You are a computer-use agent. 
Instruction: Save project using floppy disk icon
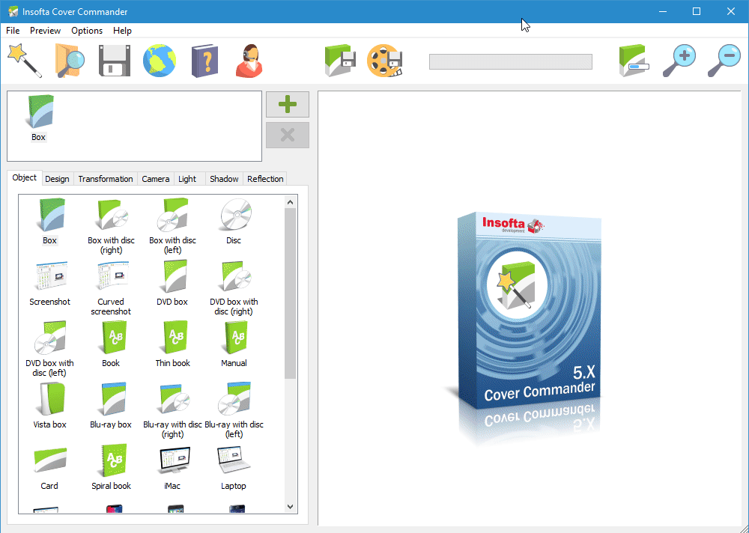click(x=114, y=61)
